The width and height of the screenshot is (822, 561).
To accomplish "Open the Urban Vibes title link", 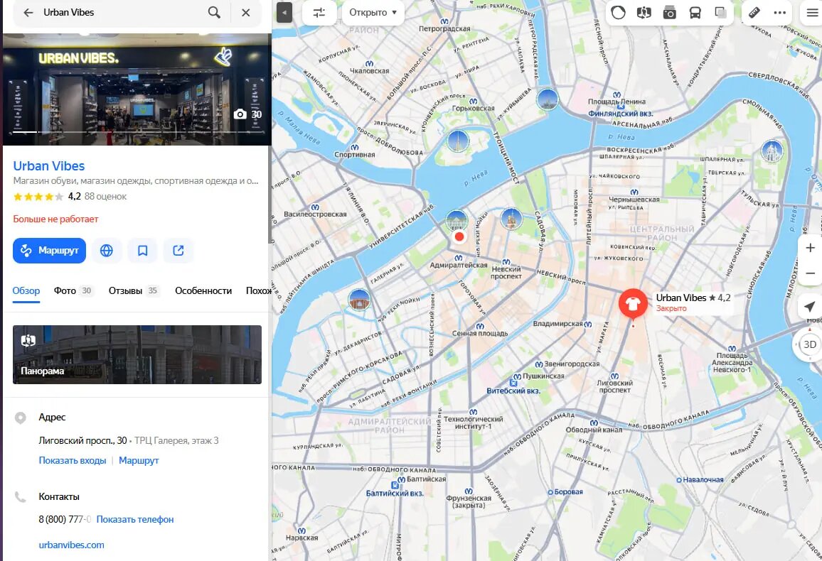I will click(49, 166).
